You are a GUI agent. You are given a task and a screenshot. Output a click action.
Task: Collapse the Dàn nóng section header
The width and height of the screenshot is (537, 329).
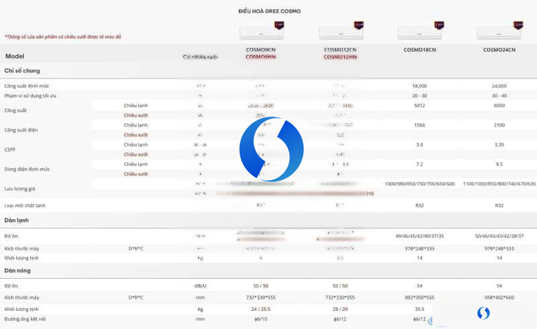click(17, 271)
